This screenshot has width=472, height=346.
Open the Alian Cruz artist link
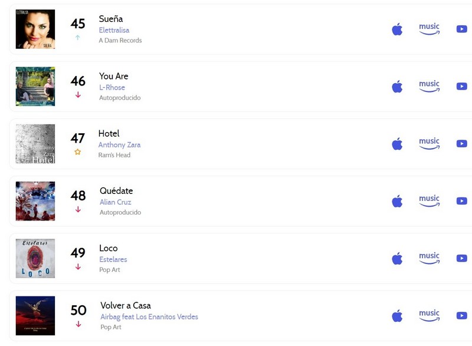coord(115,202)
